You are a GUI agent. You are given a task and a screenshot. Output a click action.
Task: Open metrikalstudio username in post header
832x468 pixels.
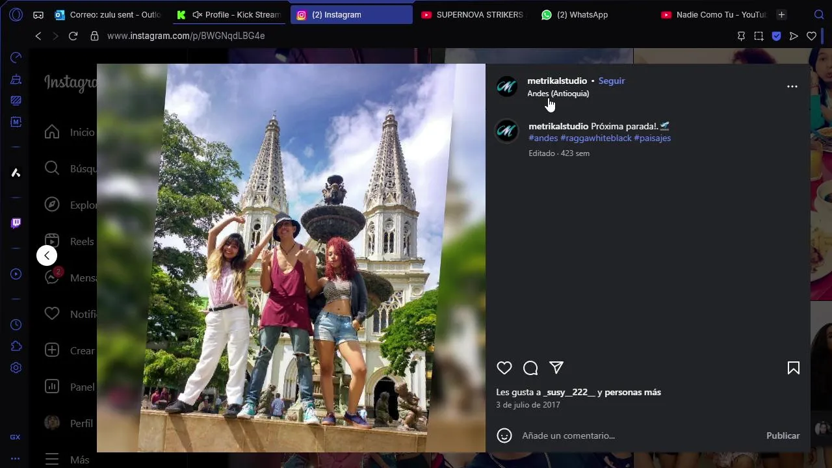[557, 81]
